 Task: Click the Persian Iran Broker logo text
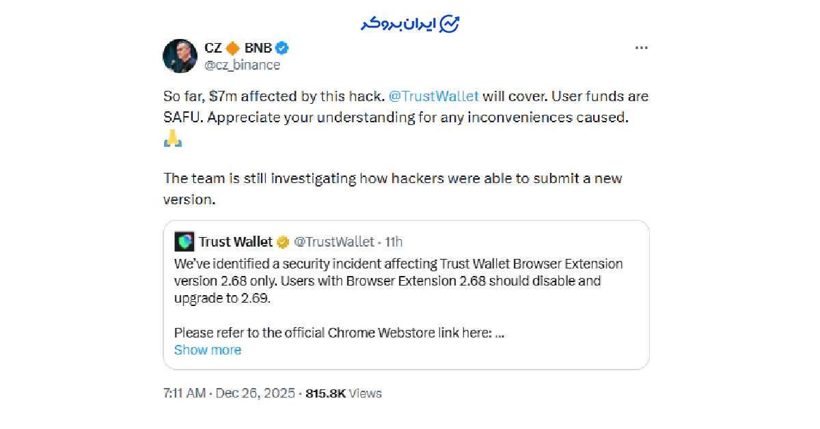399,23
